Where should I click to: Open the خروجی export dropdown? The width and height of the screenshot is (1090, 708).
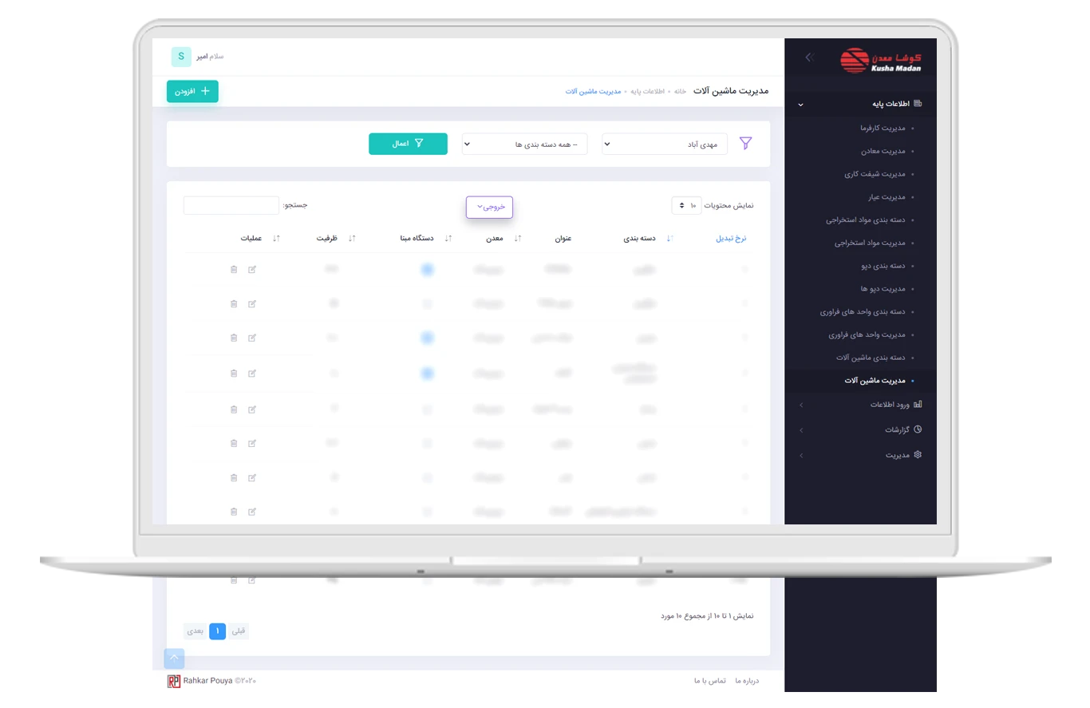(x=489, y=207)
